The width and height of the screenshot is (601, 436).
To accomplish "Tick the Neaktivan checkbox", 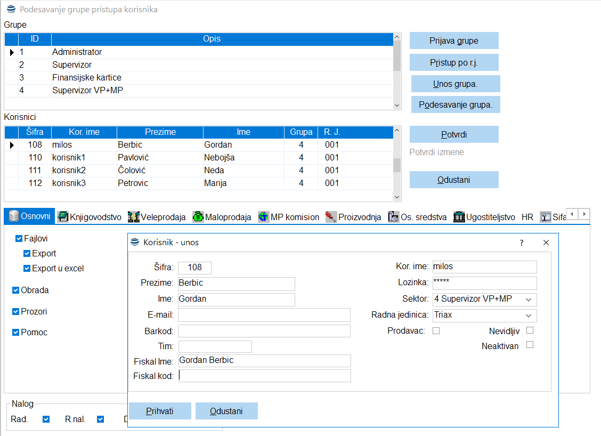I will pos(530,345).
